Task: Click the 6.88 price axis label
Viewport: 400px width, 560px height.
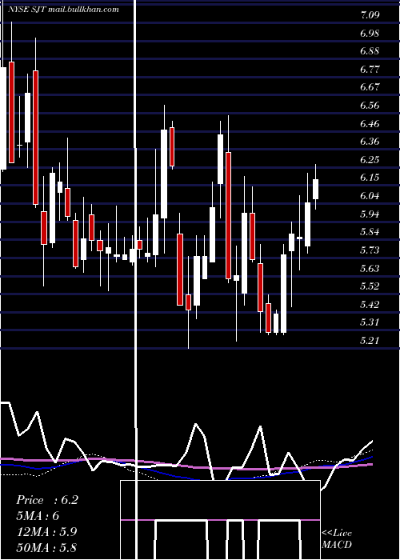Action: click(370, 51)
